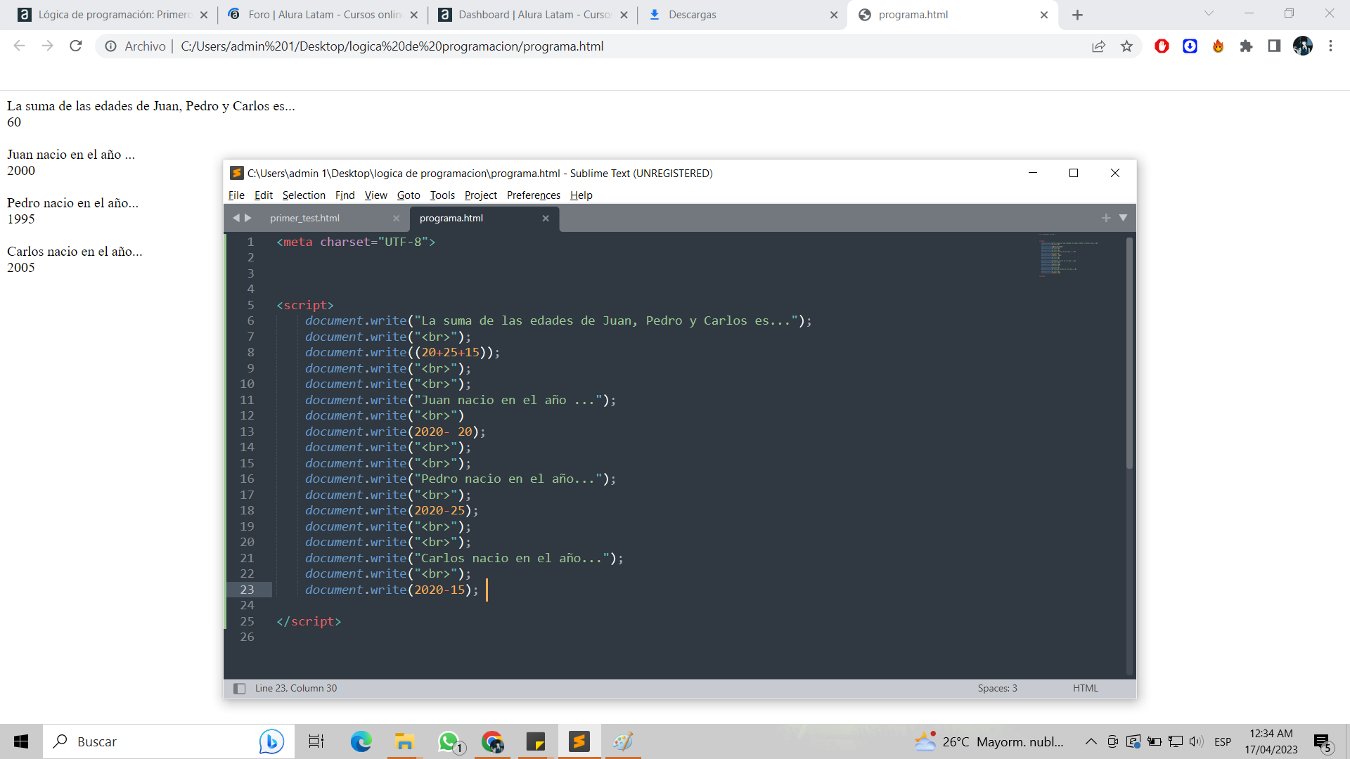Screen dimensions: 1350x759
Task: Click the next tab right arrow
Action: (248, 218)
